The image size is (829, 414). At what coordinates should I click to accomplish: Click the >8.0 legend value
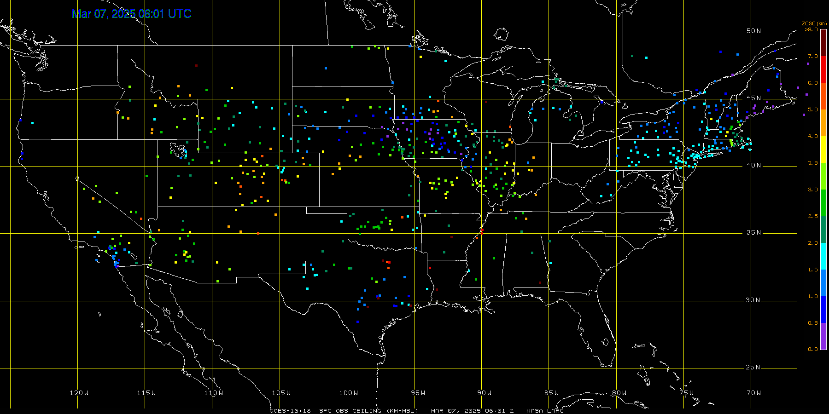point(811,29)
